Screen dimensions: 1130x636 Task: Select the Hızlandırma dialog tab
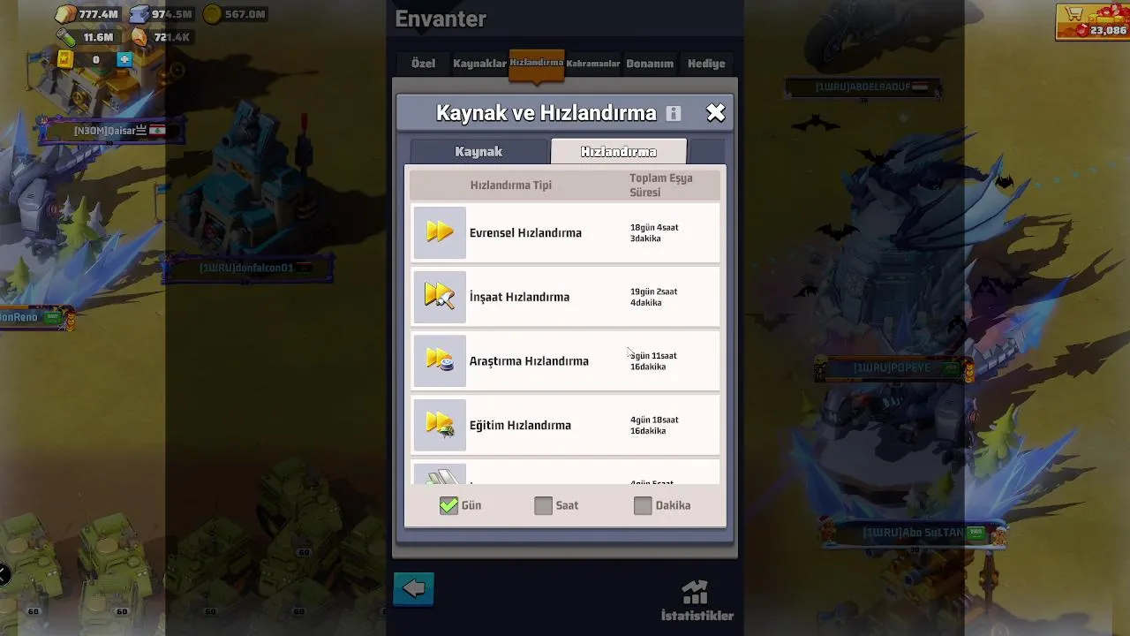pyautogui.click(x=618, y=151)
